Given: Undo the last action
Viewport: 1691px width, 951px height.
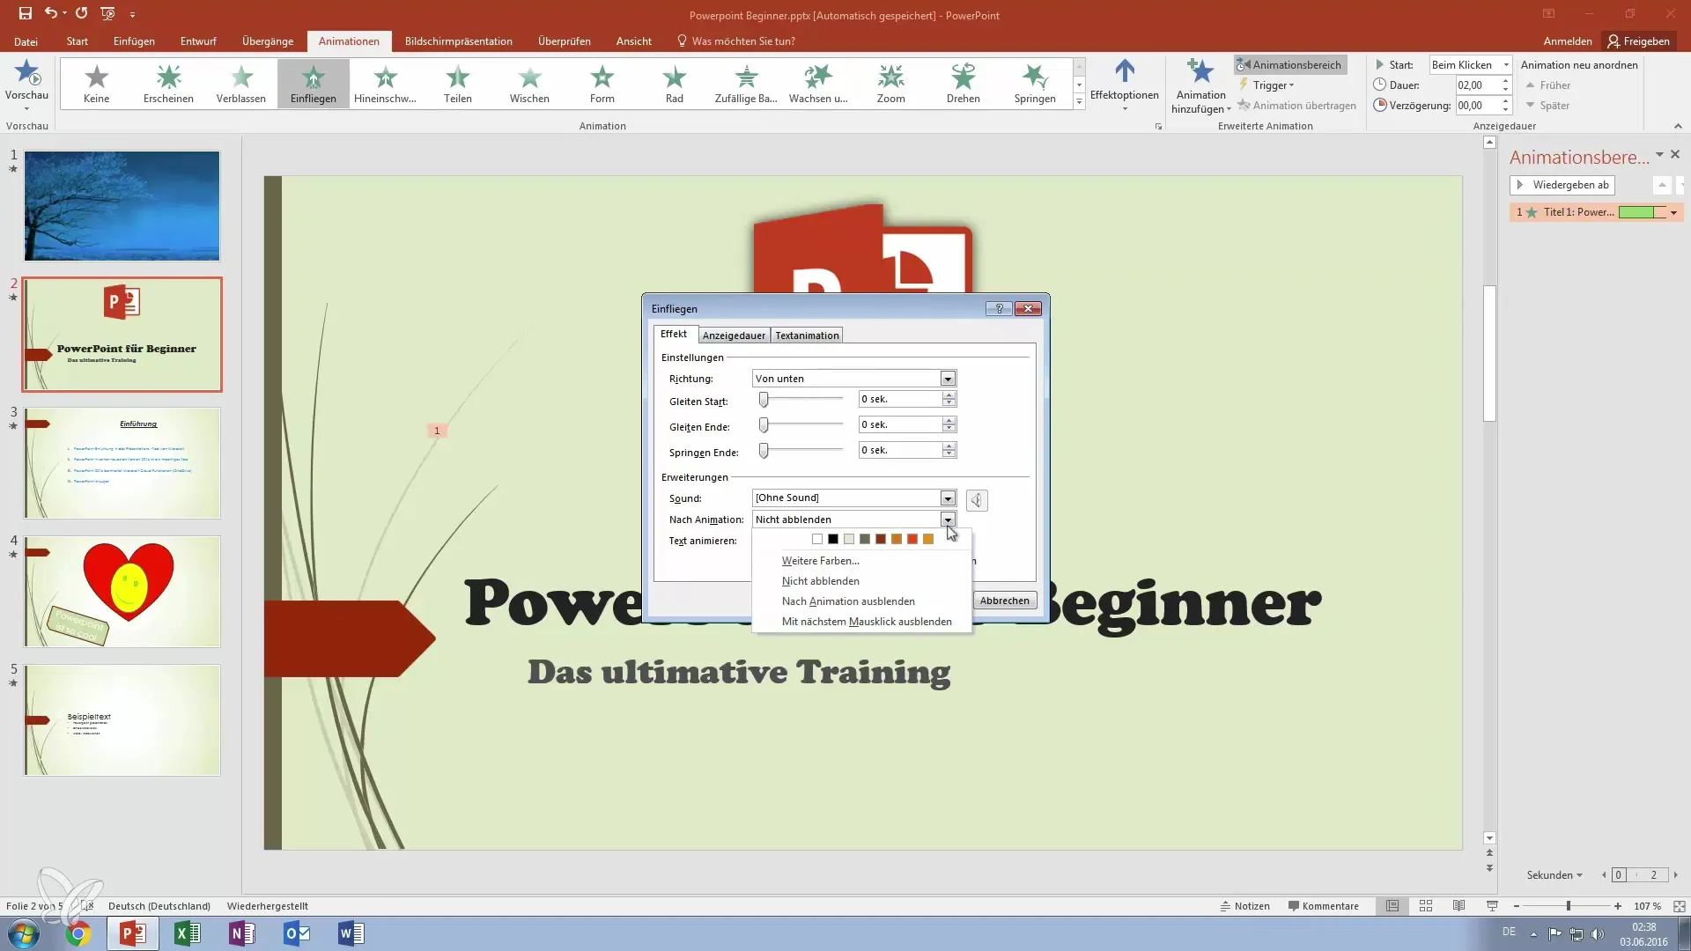Looking at the screenshot, I should tap(51, 13).
